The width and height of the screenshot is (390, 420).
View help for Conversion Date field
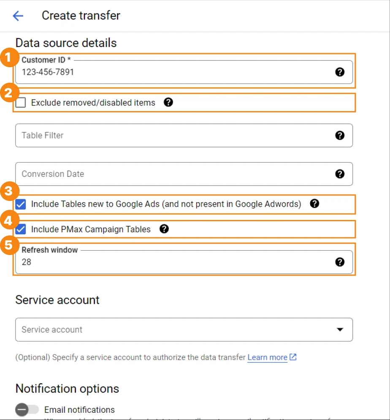[x=340, y=174]
